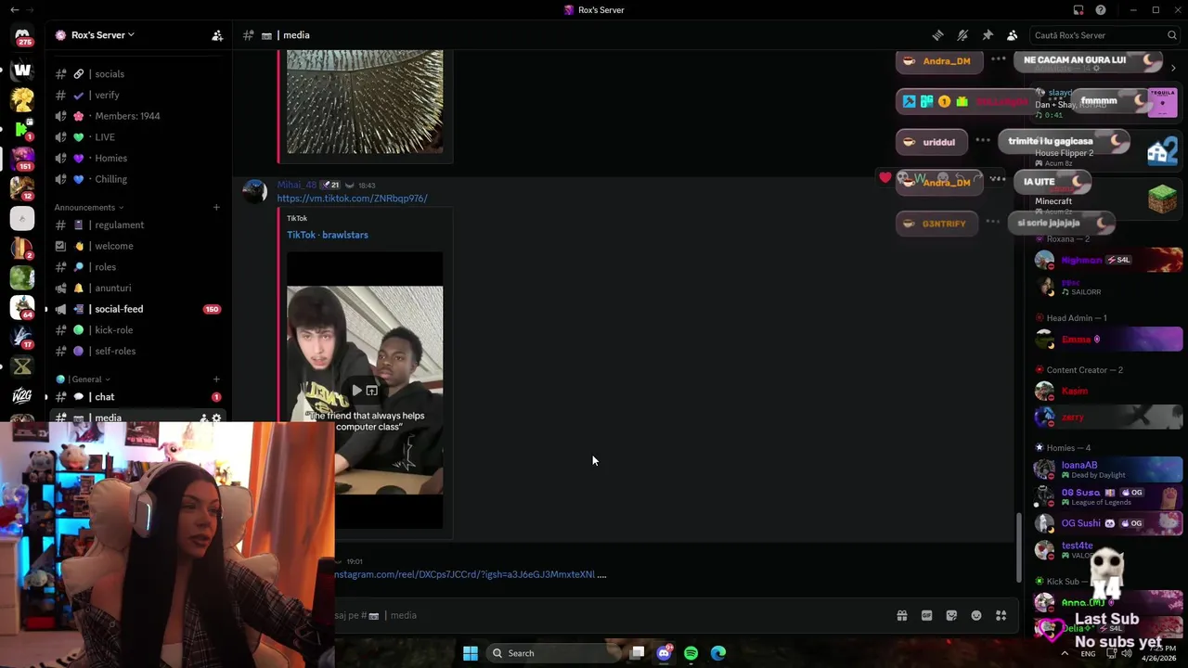The height and width of the screenshot is (668, 1188).
Task: Expand activity list chevron arrow
Action: point(1173,68)
